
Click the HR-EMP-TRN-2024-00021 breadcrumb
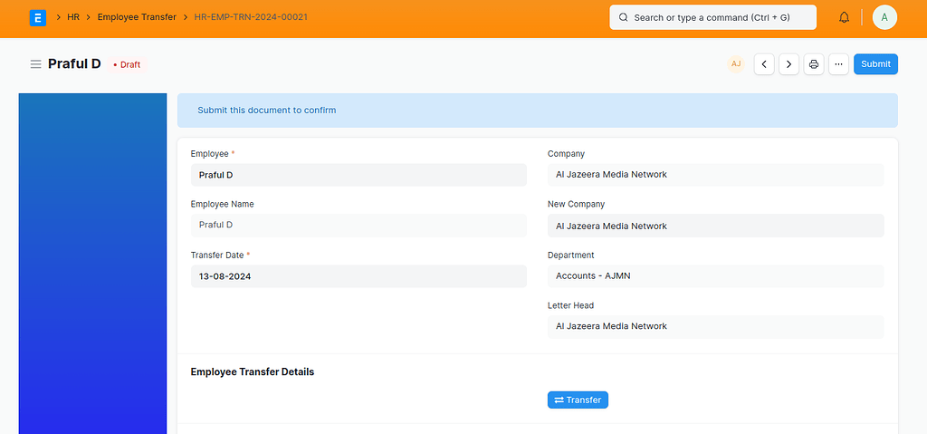click(x=251, y=17)
